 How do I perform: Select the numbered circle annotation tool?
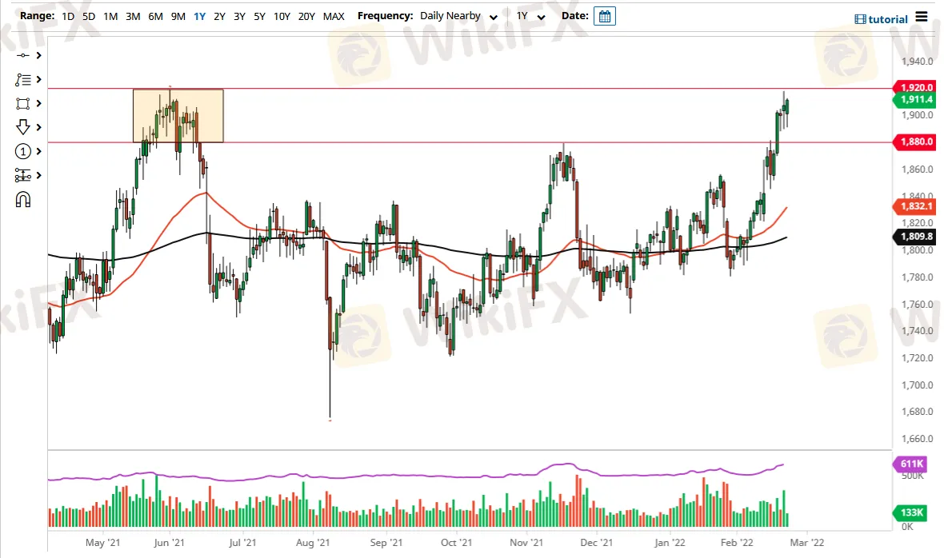[x=22, y=152]
